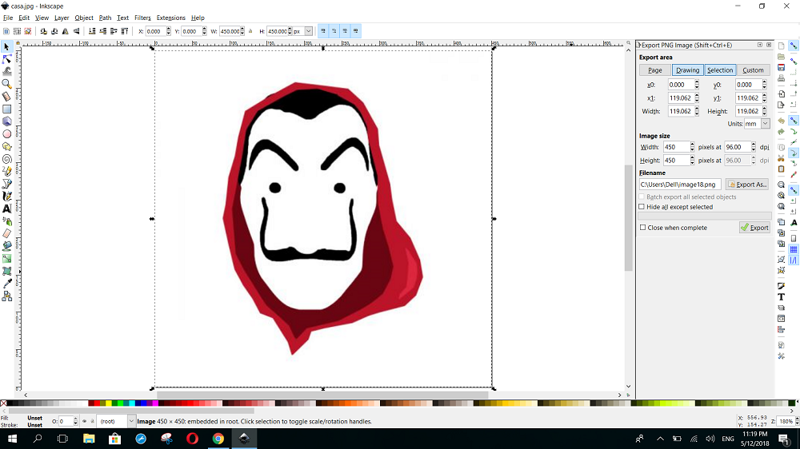Viewport: 800px width, 449px height.
Task: Choose the Selection export area button
Action: coord(720,70)
